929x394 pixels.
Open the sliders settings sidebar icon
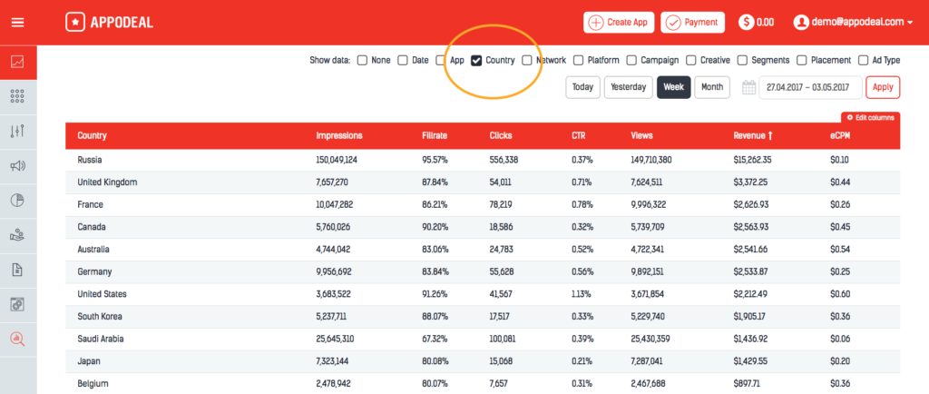[x=17, y=131]
